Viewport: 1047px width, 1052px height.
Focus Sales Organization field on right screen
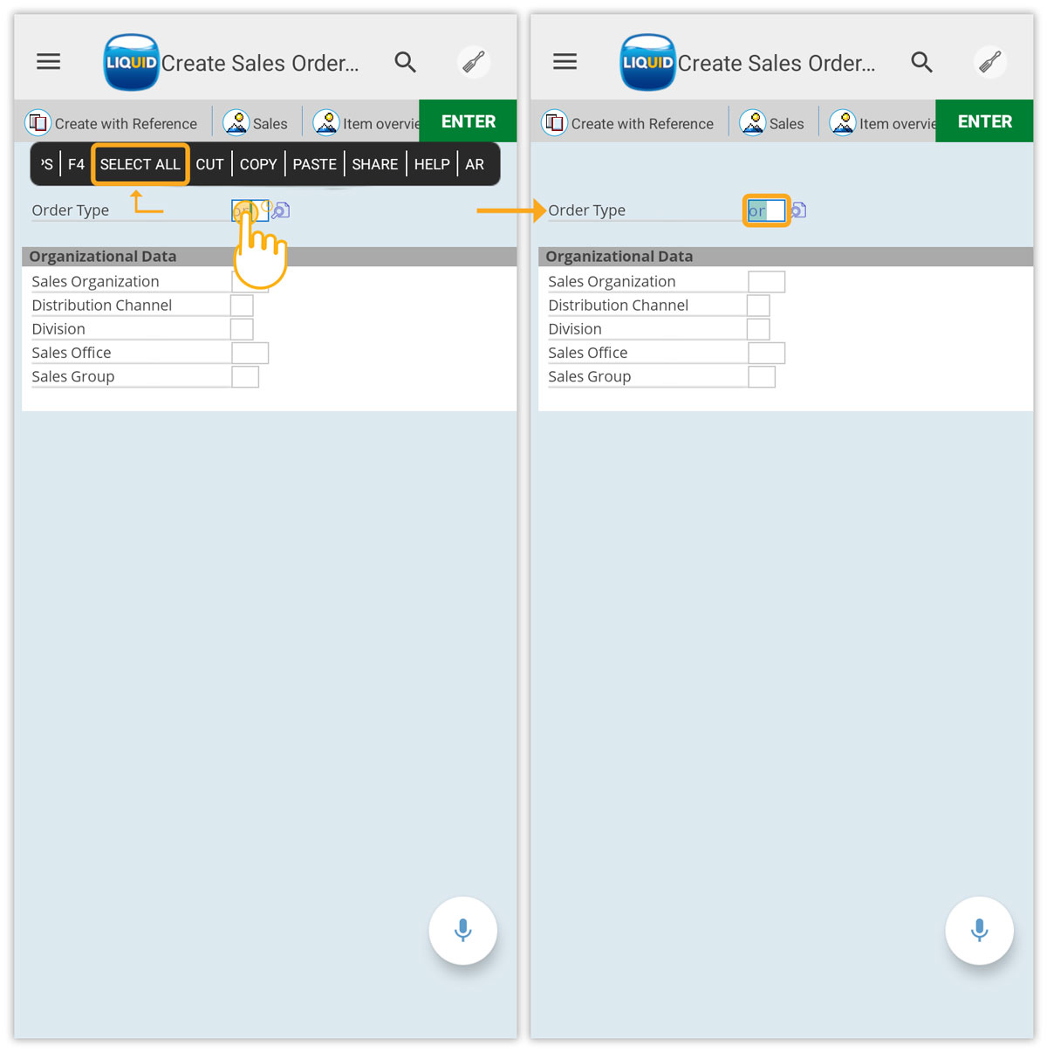767,282
